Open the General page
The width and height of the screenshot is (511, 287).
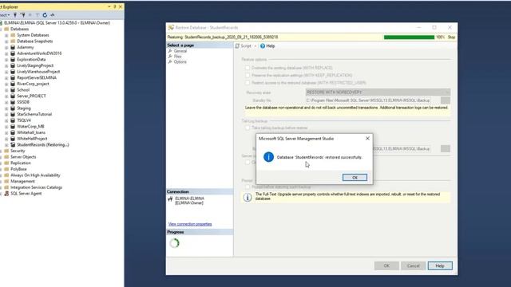(x=180, y=51)
